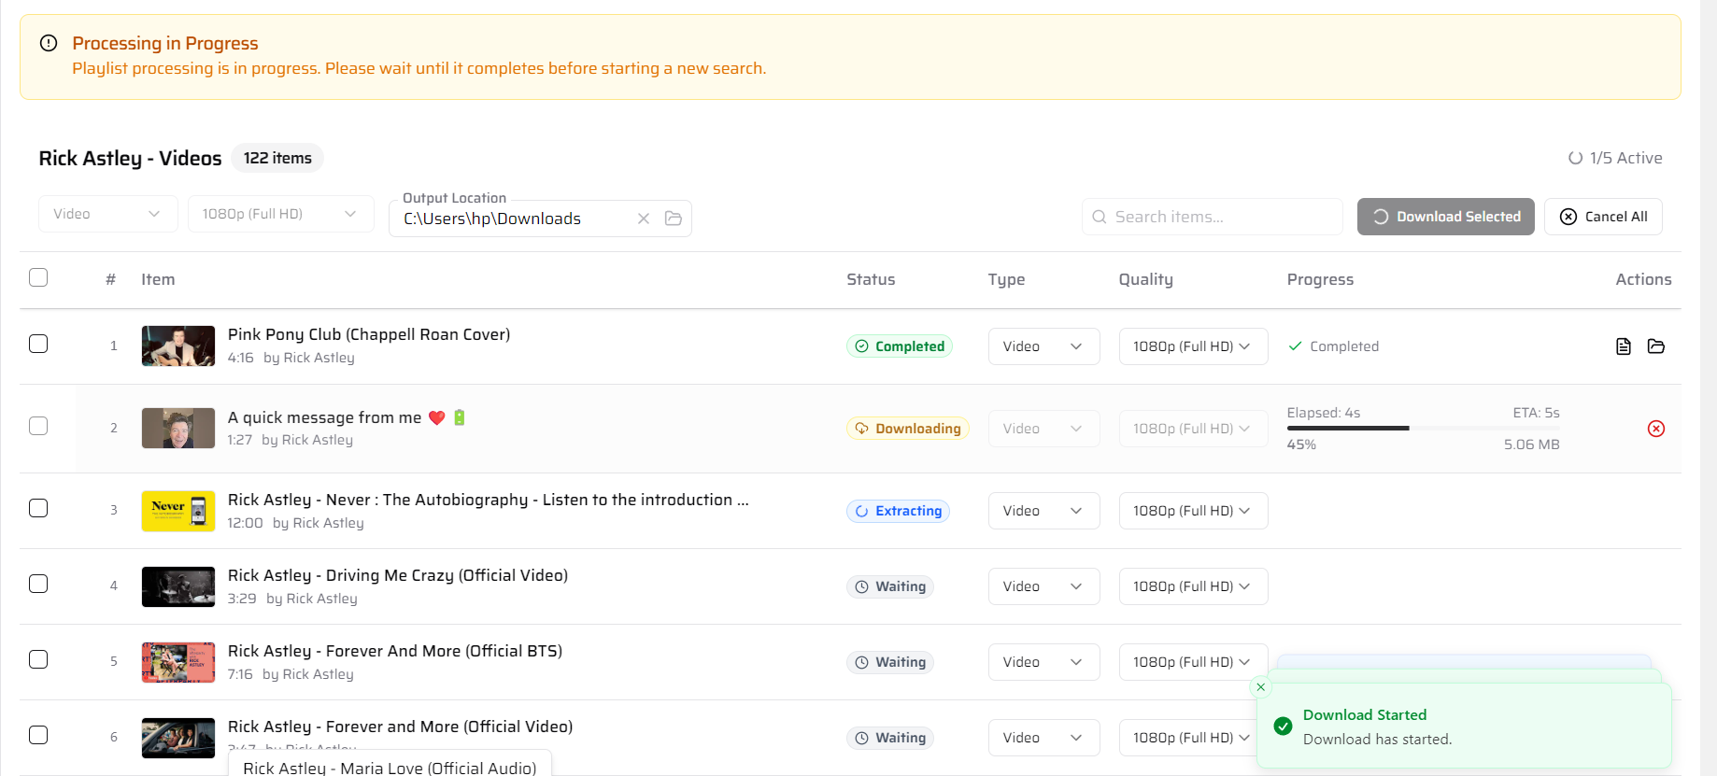Screen dimensions: 1717x776
Task: Select the Driving Me Crazy video checkbox
Action: tap(38, 584)
